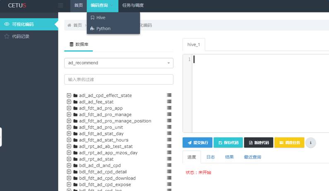
Task: Choose Python from the dropdown menu
Action: pyautogui.click(x=113, y=28)
